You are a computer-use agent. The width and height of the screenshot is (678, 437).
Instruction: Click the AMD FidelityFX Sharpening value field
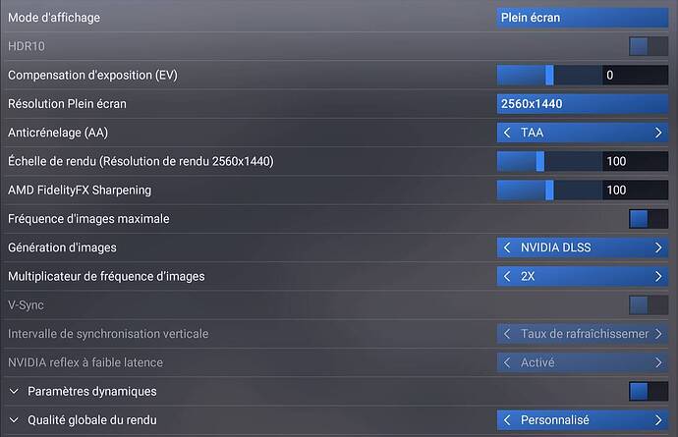pyautogui.click(x=634, y=191)
